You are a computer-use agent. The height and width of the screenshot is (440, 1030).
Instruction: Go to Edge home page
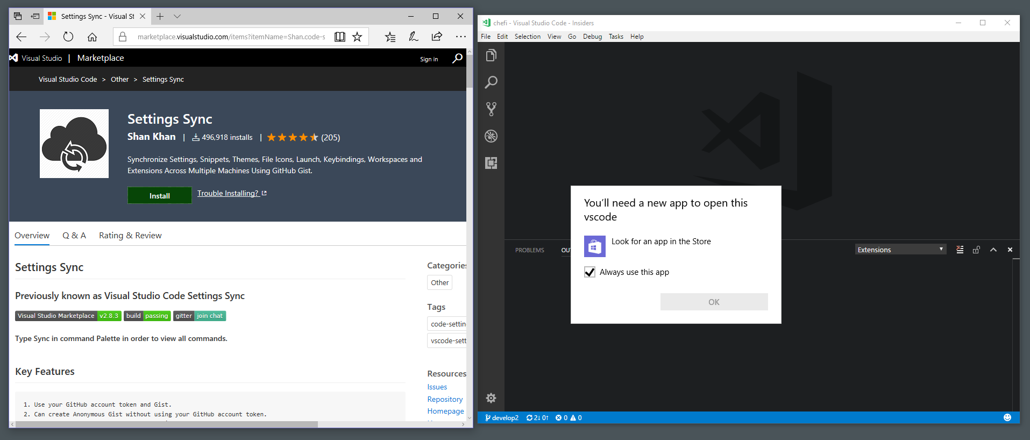click(x=93, y=37)
